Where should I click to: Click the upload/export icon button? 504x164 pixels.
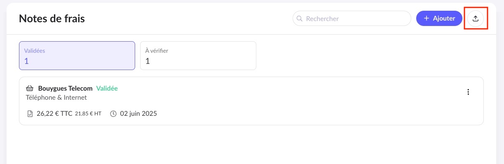(x=476, y=19)
